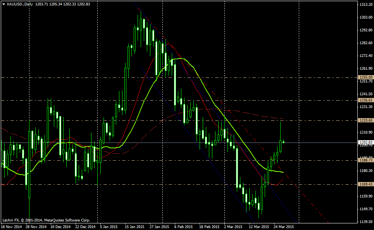The image size is (374, 230).
Task: Select the 1236.61 horizontal level label
Action: (x=365, y=100)
